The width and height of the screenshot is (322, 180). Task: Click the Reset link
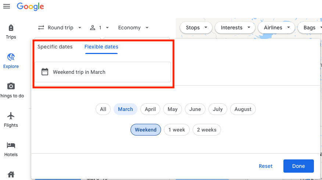point(266,166)
